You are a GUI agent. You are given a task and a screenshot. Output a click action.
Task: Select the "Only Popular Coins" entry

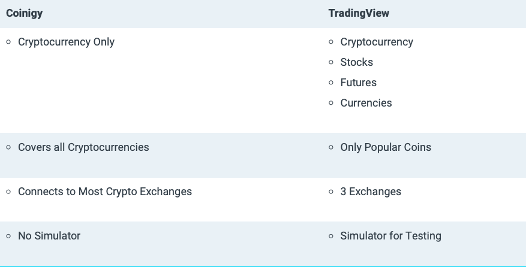click(x=386, y=147)
